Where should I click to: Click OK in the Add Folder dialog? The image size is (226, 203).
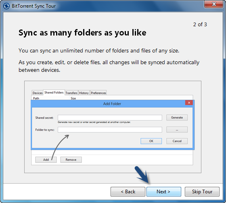(x=151, y=141)
